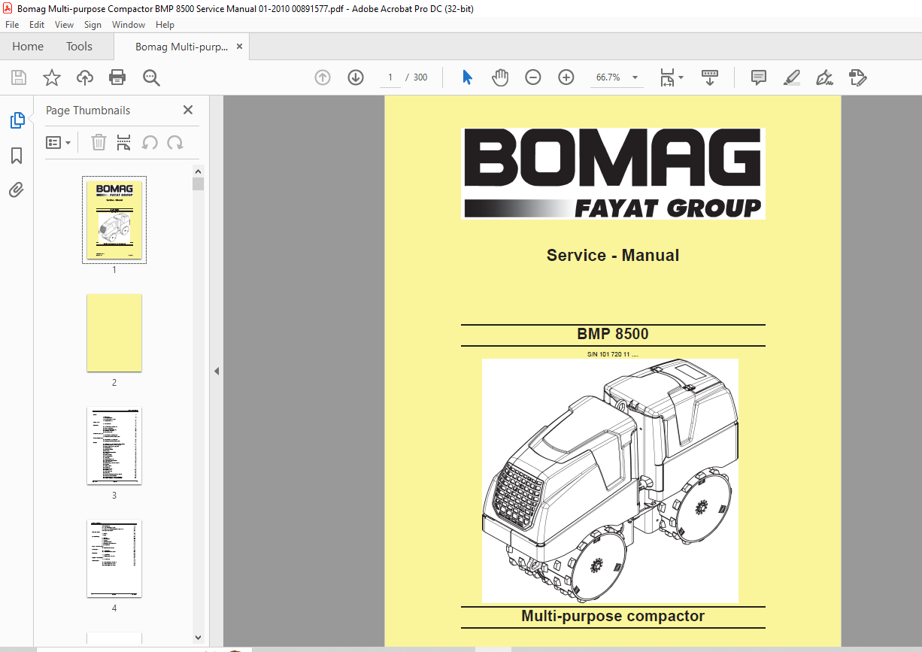
Task: Zoom in with the plus button
Action: click(x=566, y=77)
